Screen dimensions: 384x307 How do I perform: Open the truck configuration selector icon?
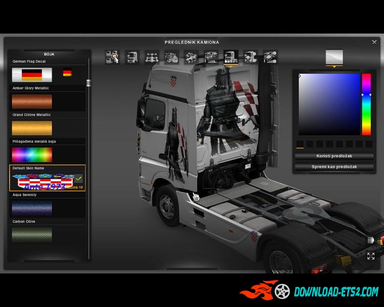pos(113,57)
